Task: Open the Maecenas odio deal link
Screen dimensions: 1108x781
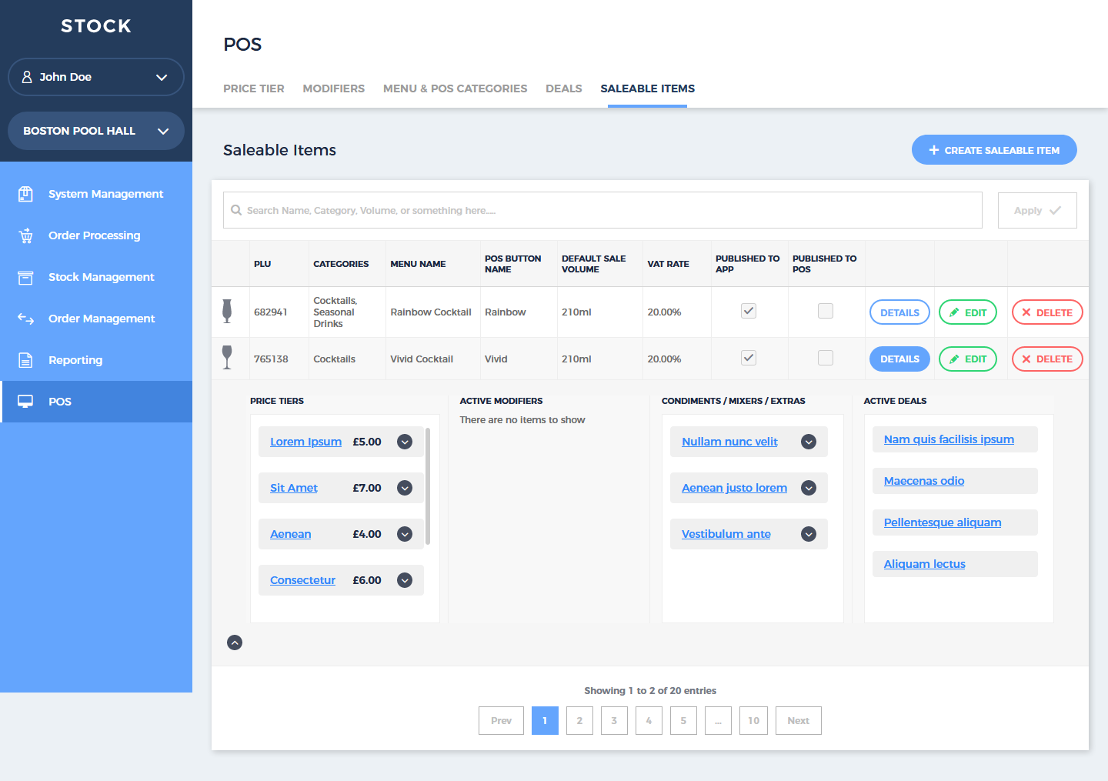Action: 923,480
